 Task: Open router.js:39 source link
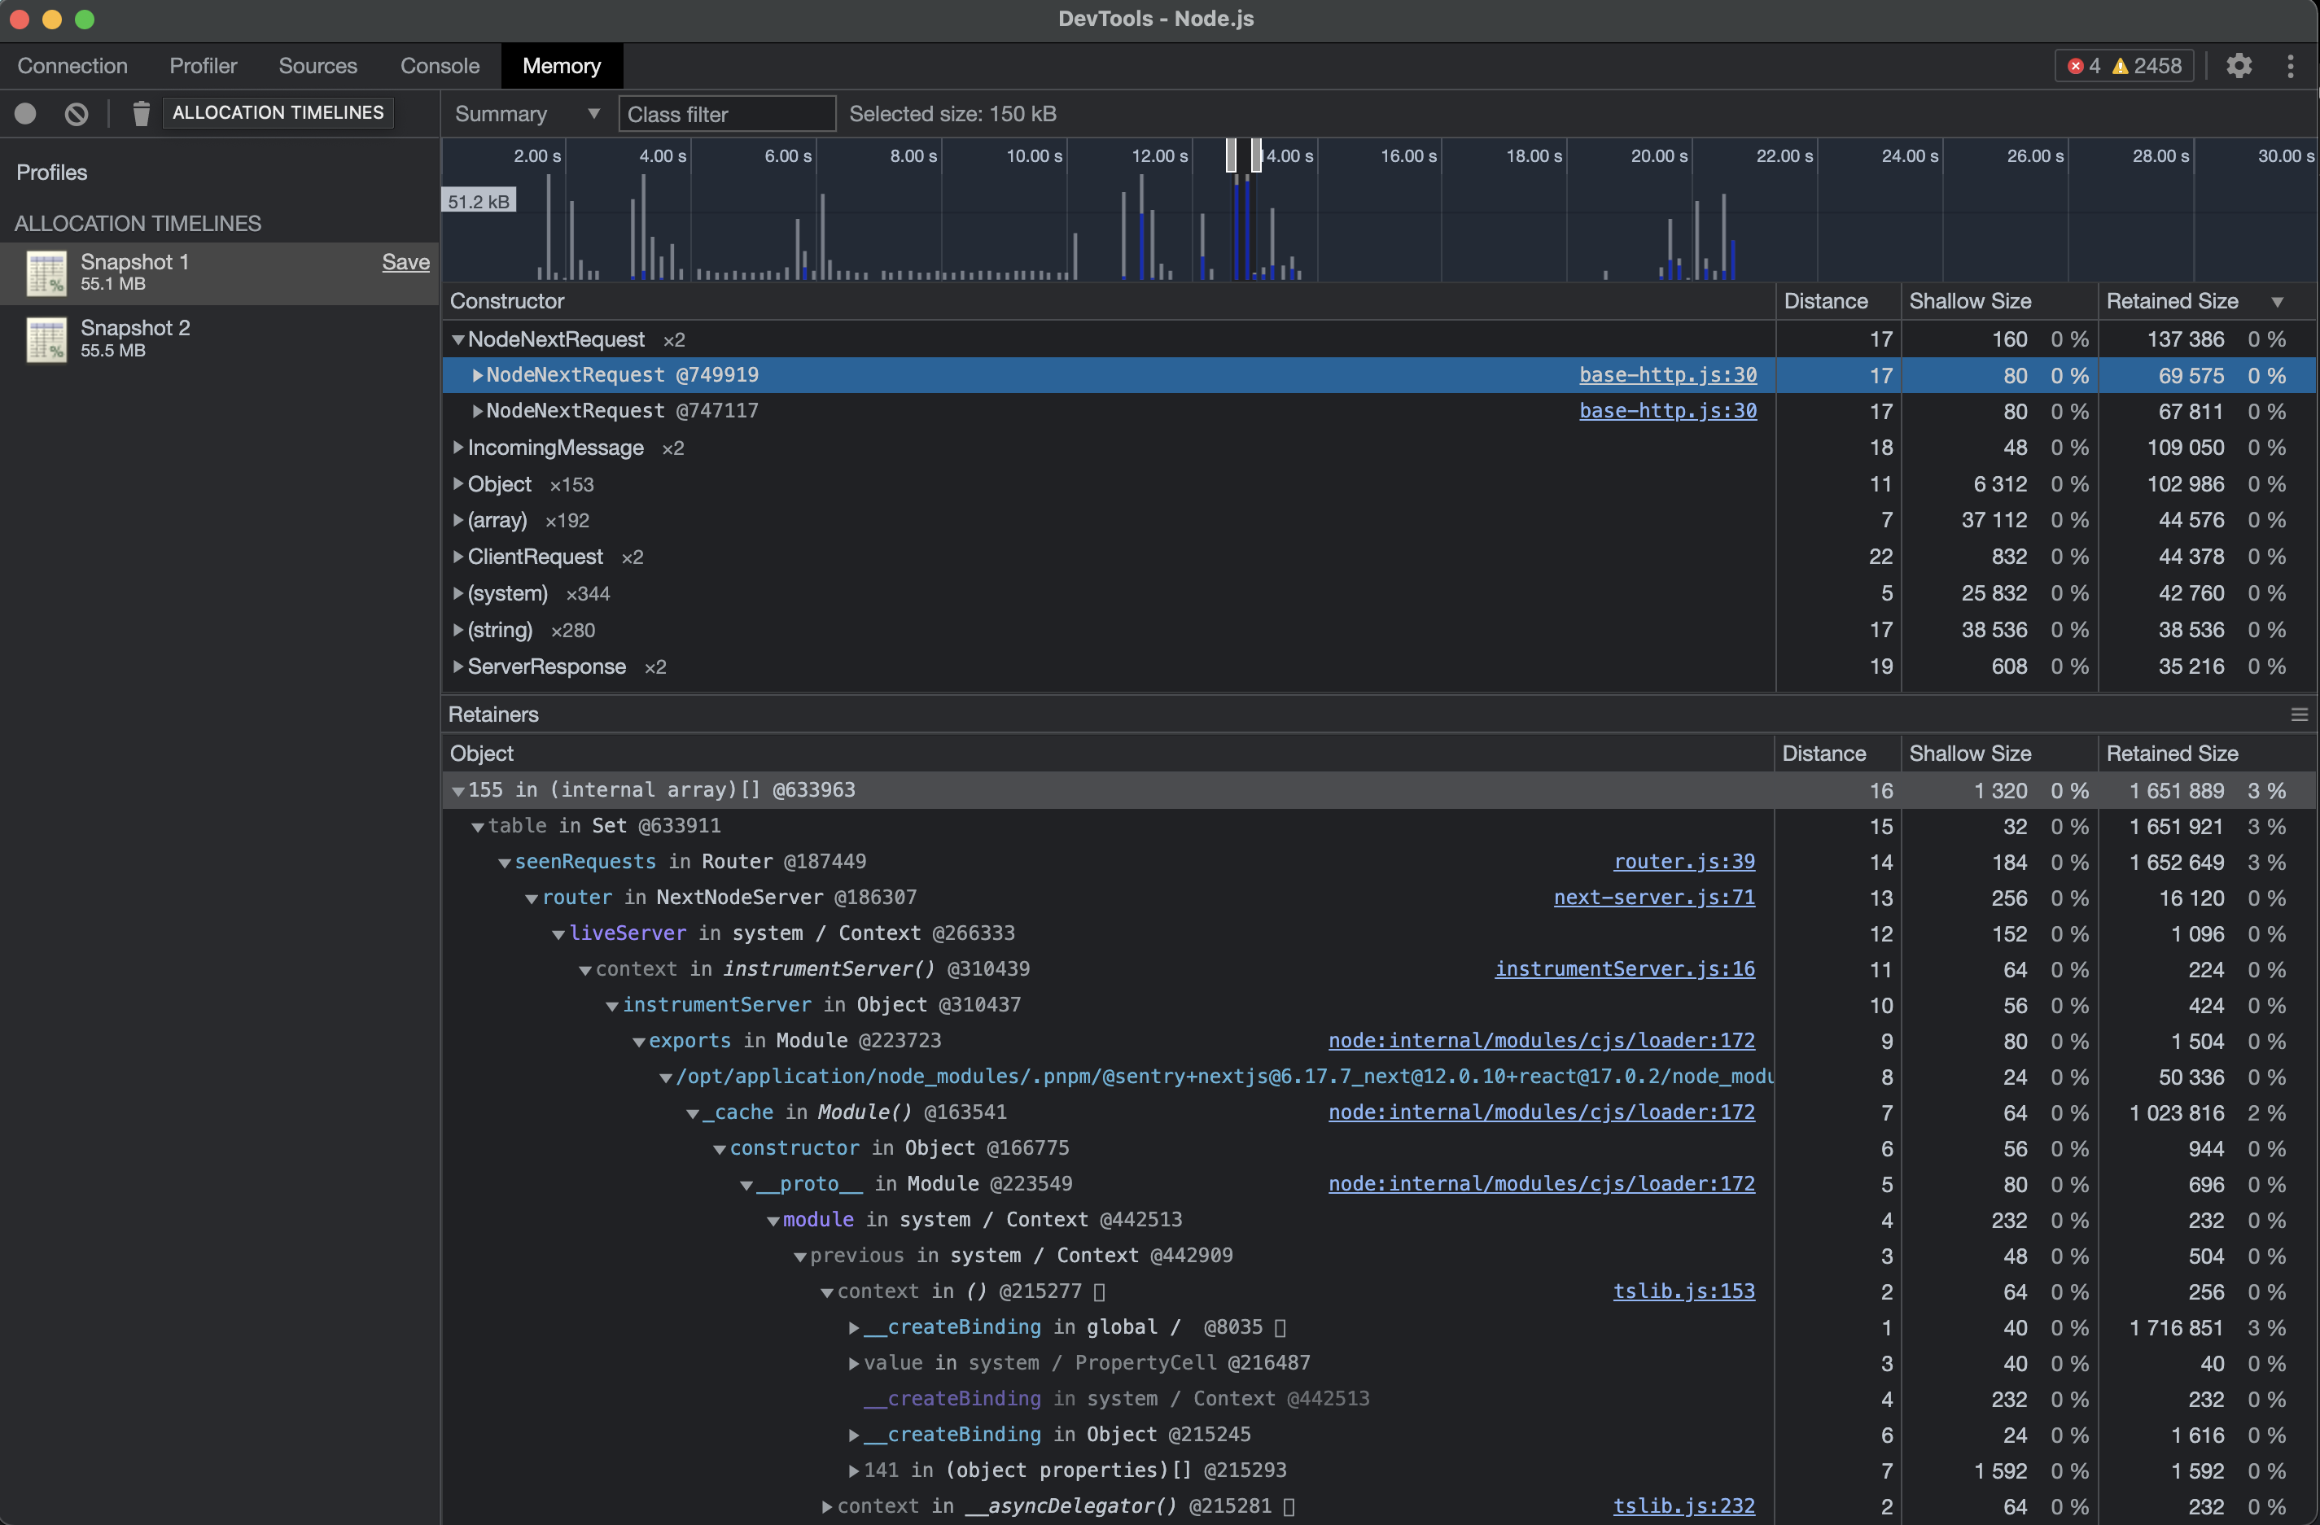tap(1683, 863)
